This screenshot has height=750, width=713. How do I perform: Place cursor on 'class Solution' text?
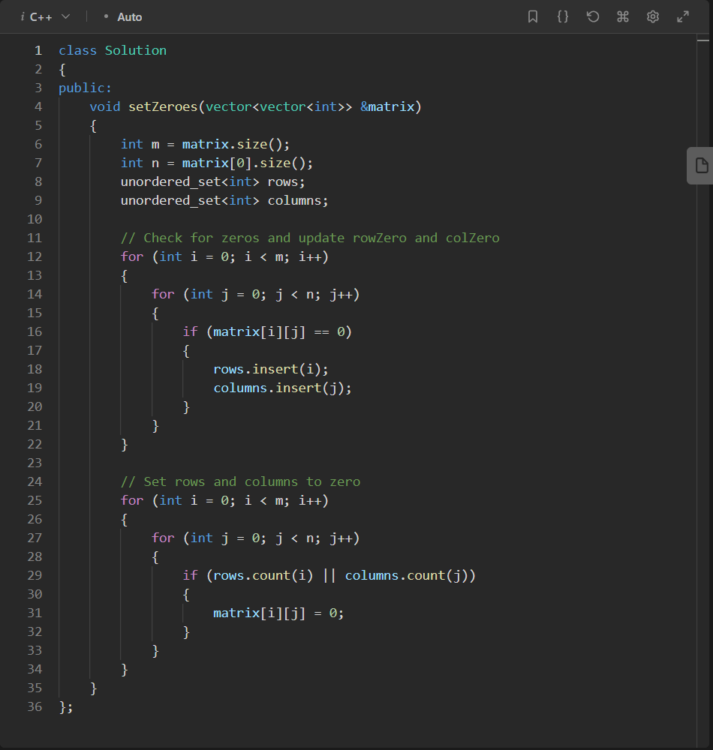113,51
